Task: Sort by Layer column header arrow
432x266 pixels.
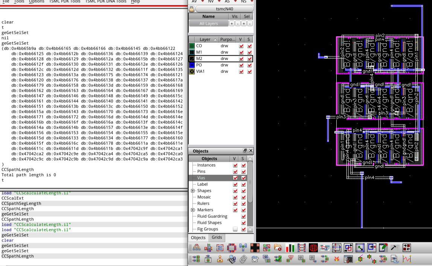Action: pos(215,40)
